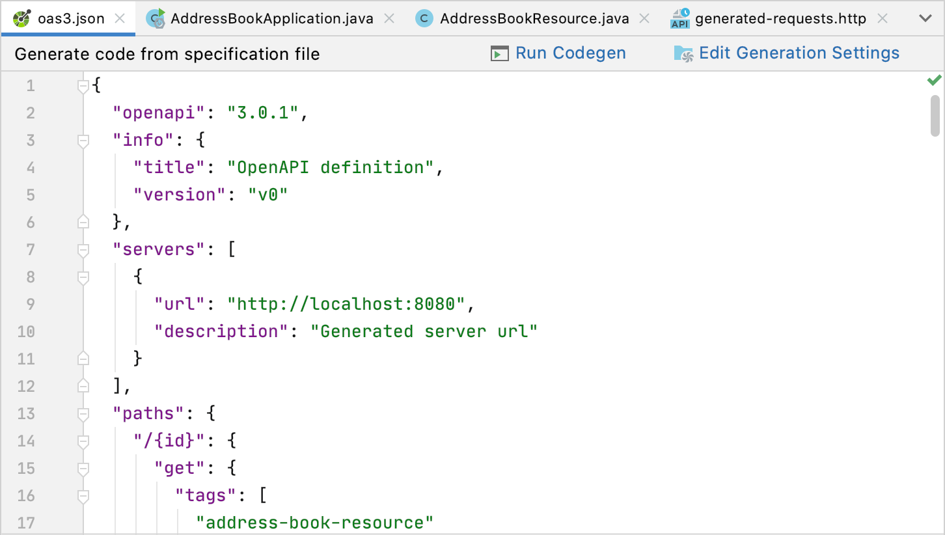
Task: Open the hidden tabs dropdown chevron
Action: (x=925, y=18)
